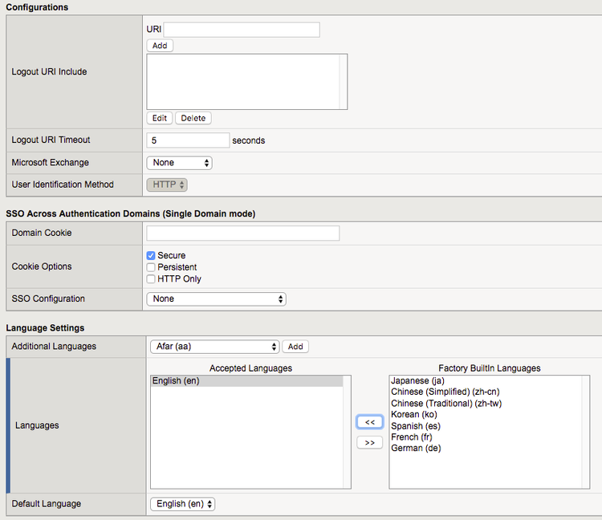Select Japanese (ja) in Factory BuiltIn Languages

point(417,381)
